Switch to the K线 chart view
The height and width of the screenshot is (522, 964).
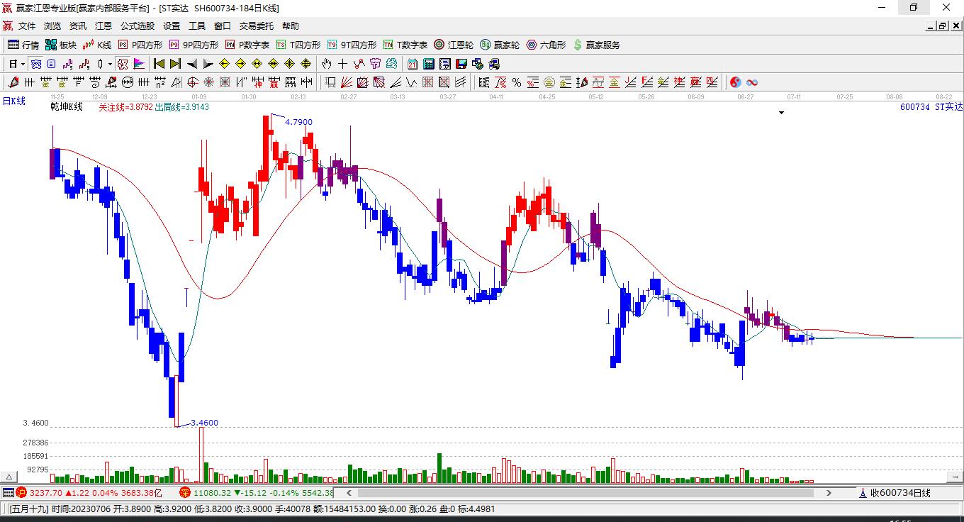point(97,45)
